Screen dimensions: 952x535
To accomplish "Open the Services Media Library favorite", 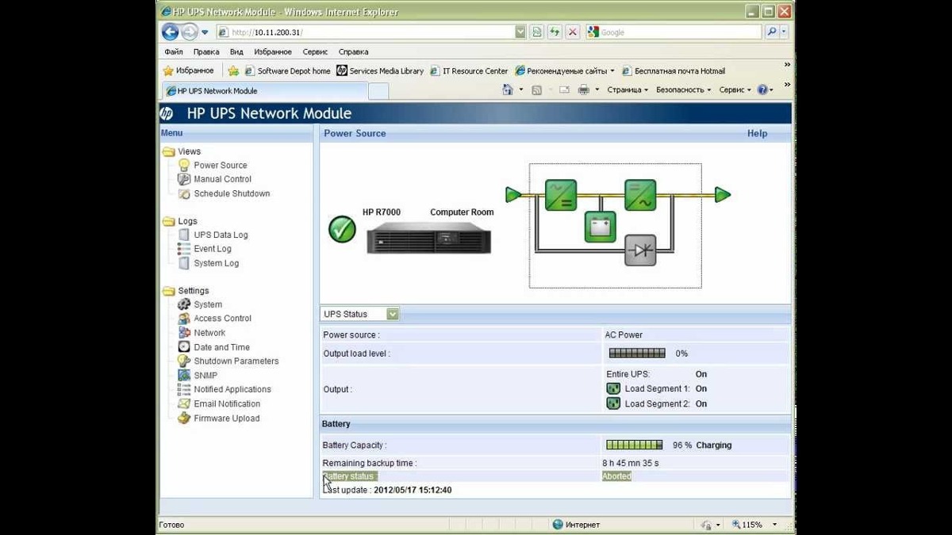I will click(x=380, y=71).
